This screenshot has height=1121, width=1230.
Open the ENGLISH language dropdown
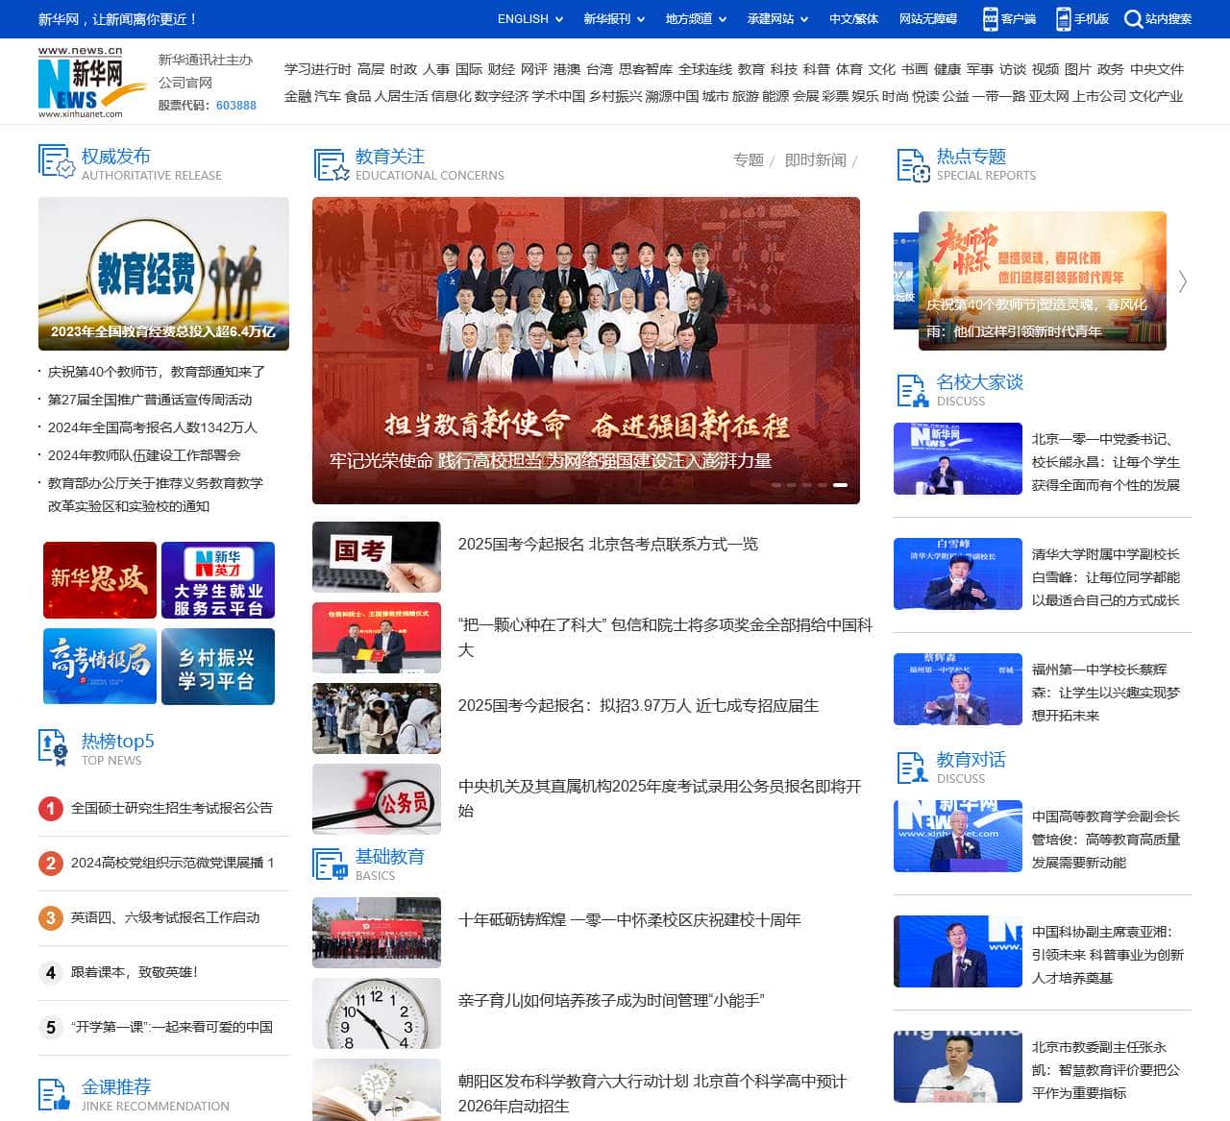coord(524,18)
